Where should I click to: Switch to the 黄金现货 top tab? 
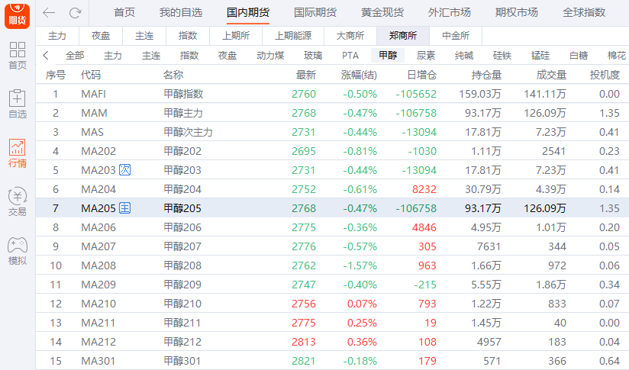pos(382,13)
